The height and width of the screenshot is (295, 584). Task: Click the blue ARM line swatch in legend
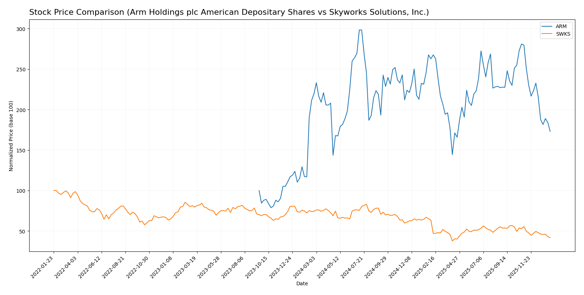tap(547, 27)
